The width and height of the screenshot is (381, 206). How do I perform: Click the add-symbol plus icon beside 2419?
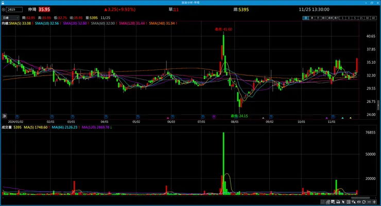click(x=4, y=9)
